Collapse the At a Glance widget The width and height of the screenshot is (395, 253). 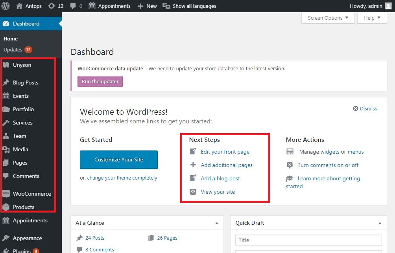(217, 223)
